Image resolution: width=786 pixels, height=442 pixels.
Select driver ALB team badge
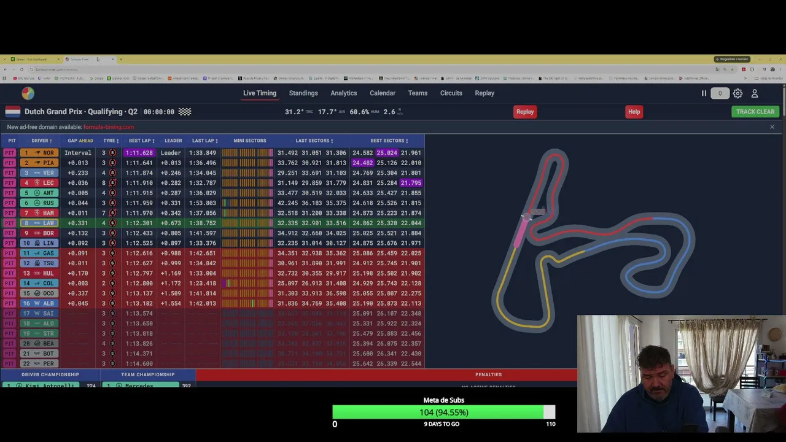pos(39,303)
